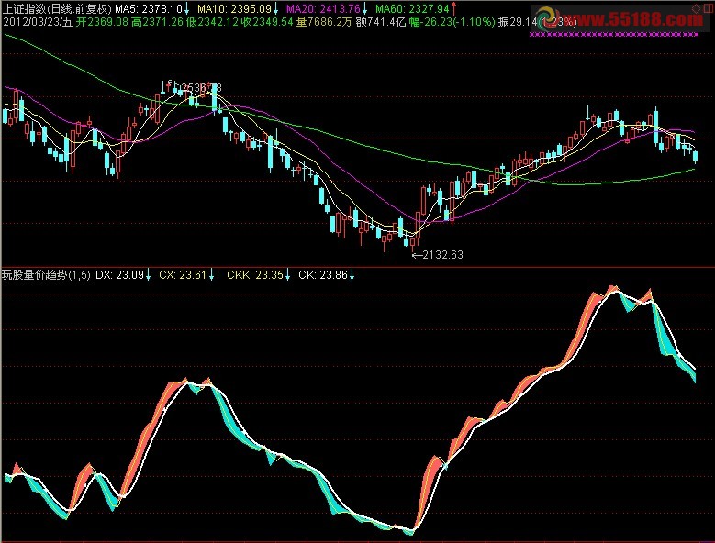Viewport: 715px width, 543px height.
Task: Click the CKK: 23.35 indicator value
Action: pos(254,274)
